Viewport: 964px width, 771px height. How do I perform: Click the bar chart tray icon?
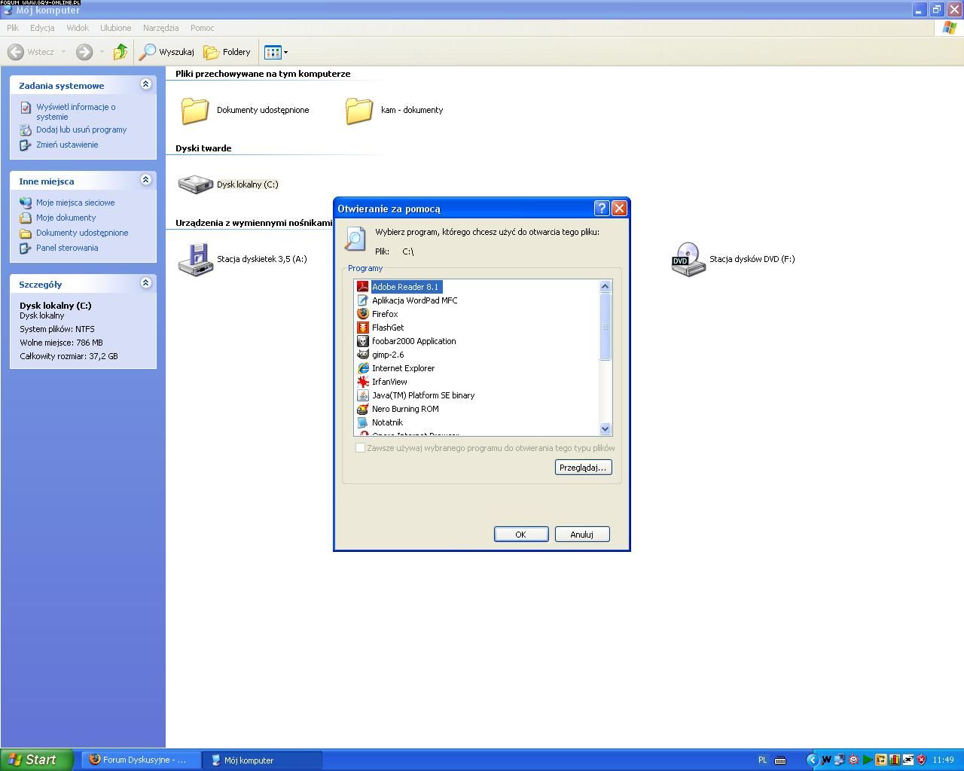(x=894, y=760)
